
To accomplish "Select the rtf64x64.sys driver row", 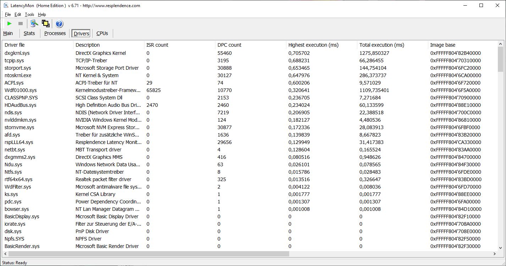I will click(250, 179).
